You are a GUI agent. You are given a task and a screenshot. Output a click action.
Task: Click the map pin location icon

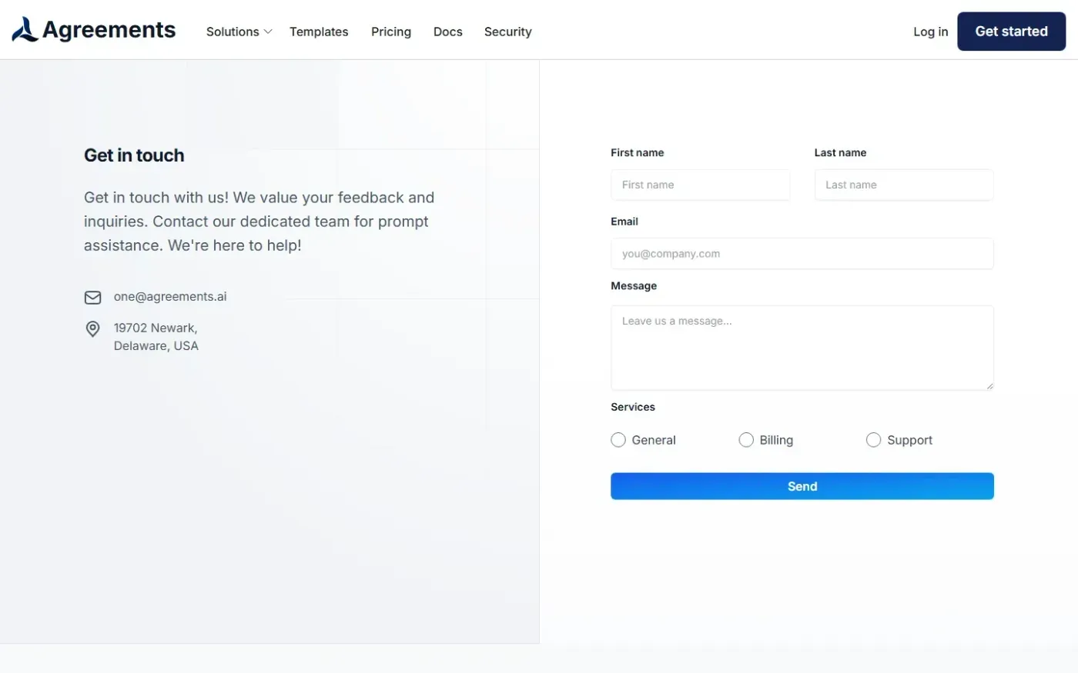[x=92, y=329]
